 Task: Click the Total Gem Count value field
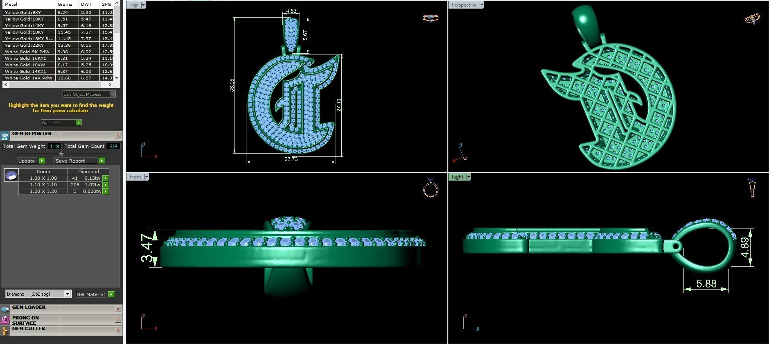pyautogui.click(x=113, y=146)
